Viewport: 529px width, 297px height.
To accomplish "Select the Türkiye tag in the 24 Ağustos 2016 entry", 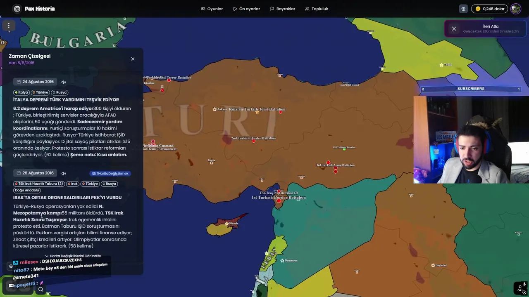I will pos(41,92).
